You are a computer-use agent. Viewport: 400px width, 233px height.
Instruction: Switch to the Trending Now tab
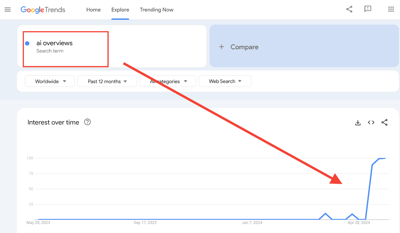156,10
